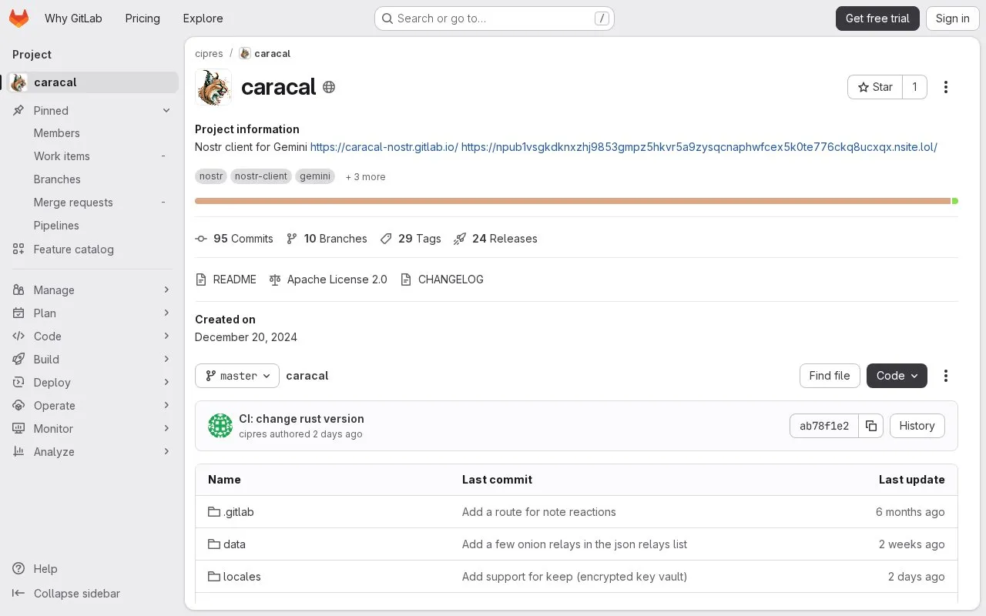The image size is (986, 616).
Task: Open Explore in the top navigation
Action: pos(203,18)
